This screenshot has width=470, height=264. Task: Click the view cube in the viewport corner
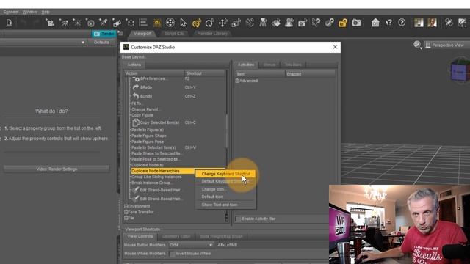[460, 71]
